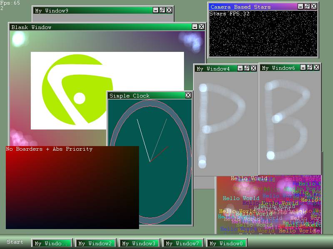
Task: Minimize the Blank Window
Action: coord(195,27)
